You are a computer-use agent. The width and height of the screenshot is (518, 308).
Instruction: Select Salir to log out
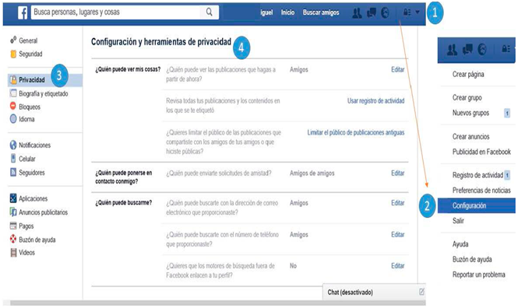point(458,221)
